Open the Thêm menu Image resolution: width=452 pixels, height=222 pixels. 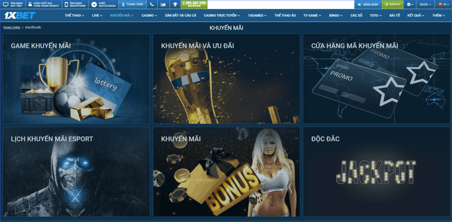[438, 15]
